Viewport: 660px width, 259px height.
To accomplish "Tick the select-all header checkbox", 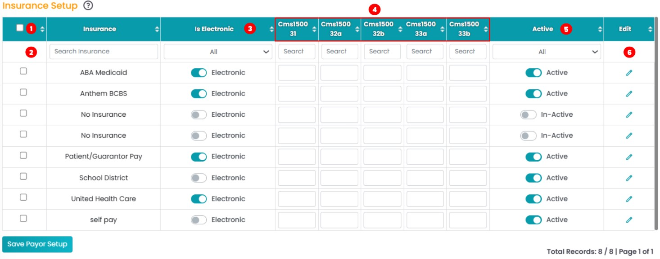I will 19,28.
